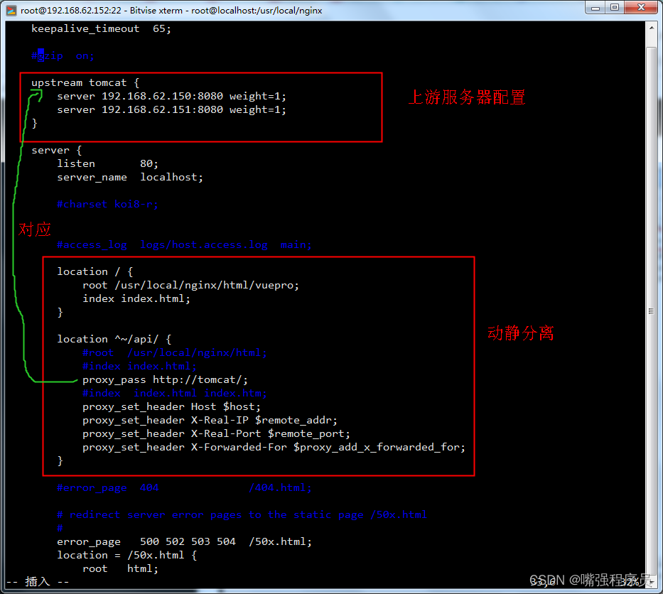This screenshot has width=663, height=594.
Task: Click '#error_page 404 /404.html;' comment
Action: point(184,488)
